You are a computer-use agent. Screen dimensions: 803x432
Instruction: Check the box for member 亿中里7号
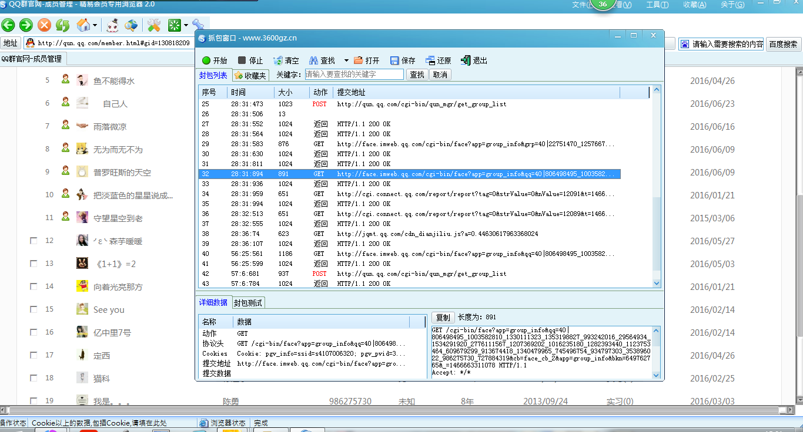pos(34,332)
